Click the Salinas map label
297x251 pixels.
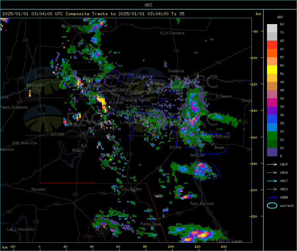tap(57, 134)
